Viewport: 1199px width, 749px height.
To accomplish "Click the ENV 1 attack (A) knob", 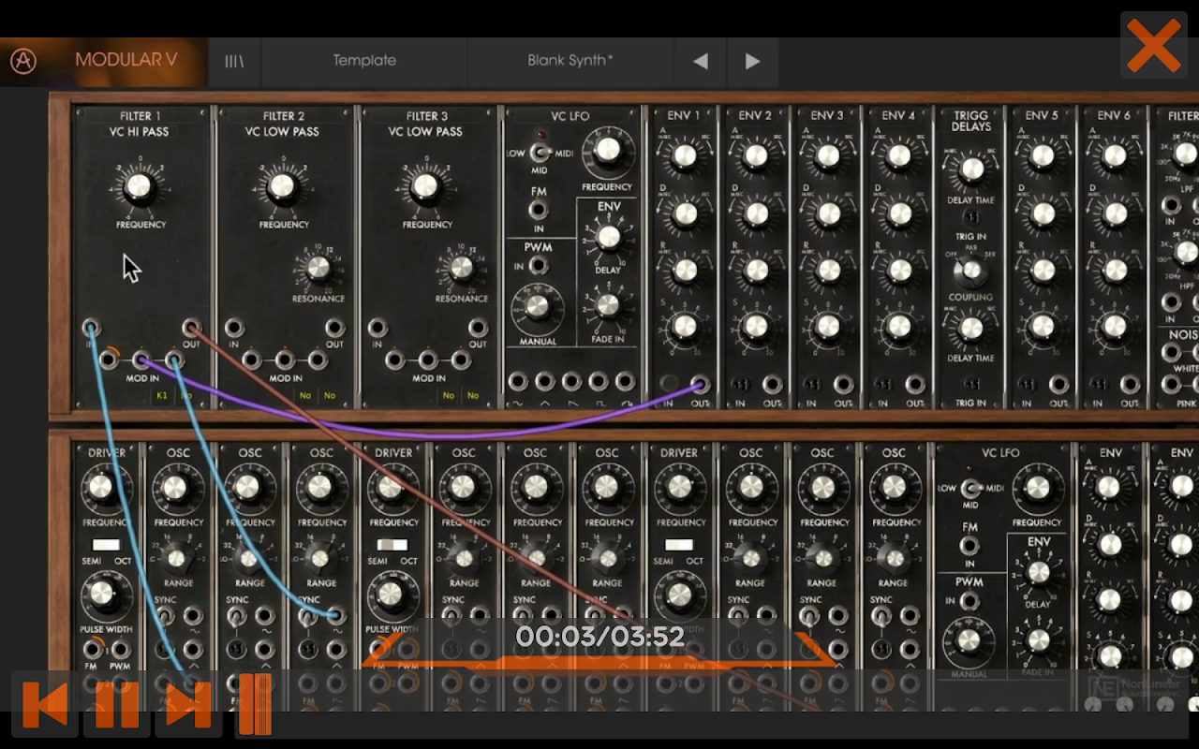I will (685, 155).
